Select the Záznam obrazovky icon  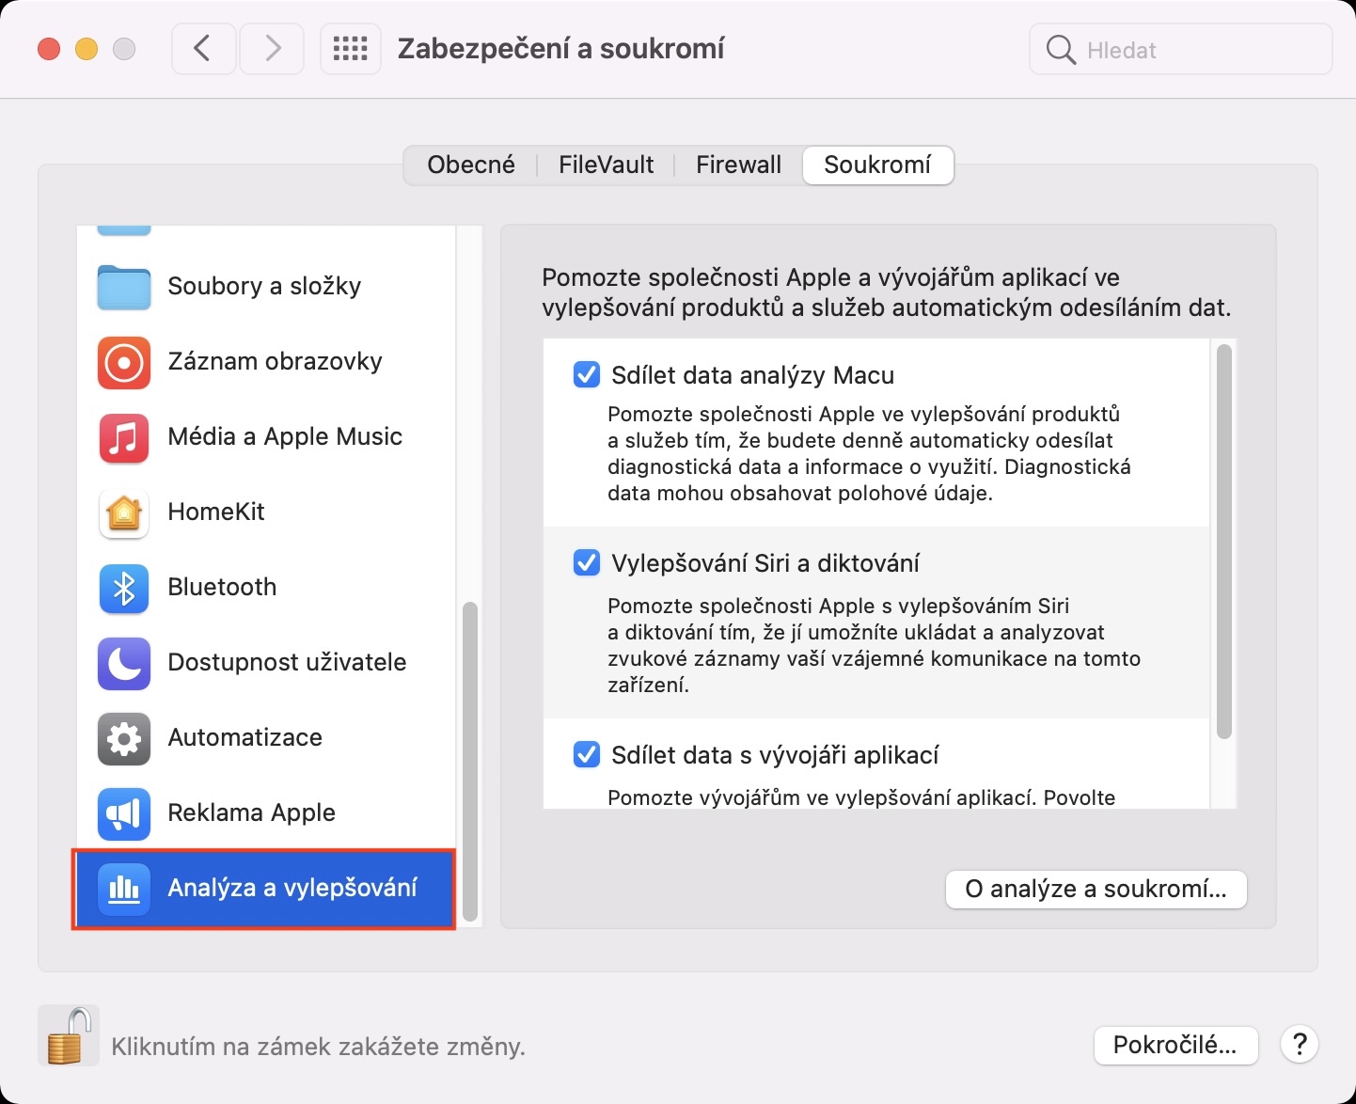tap(124, 362)
